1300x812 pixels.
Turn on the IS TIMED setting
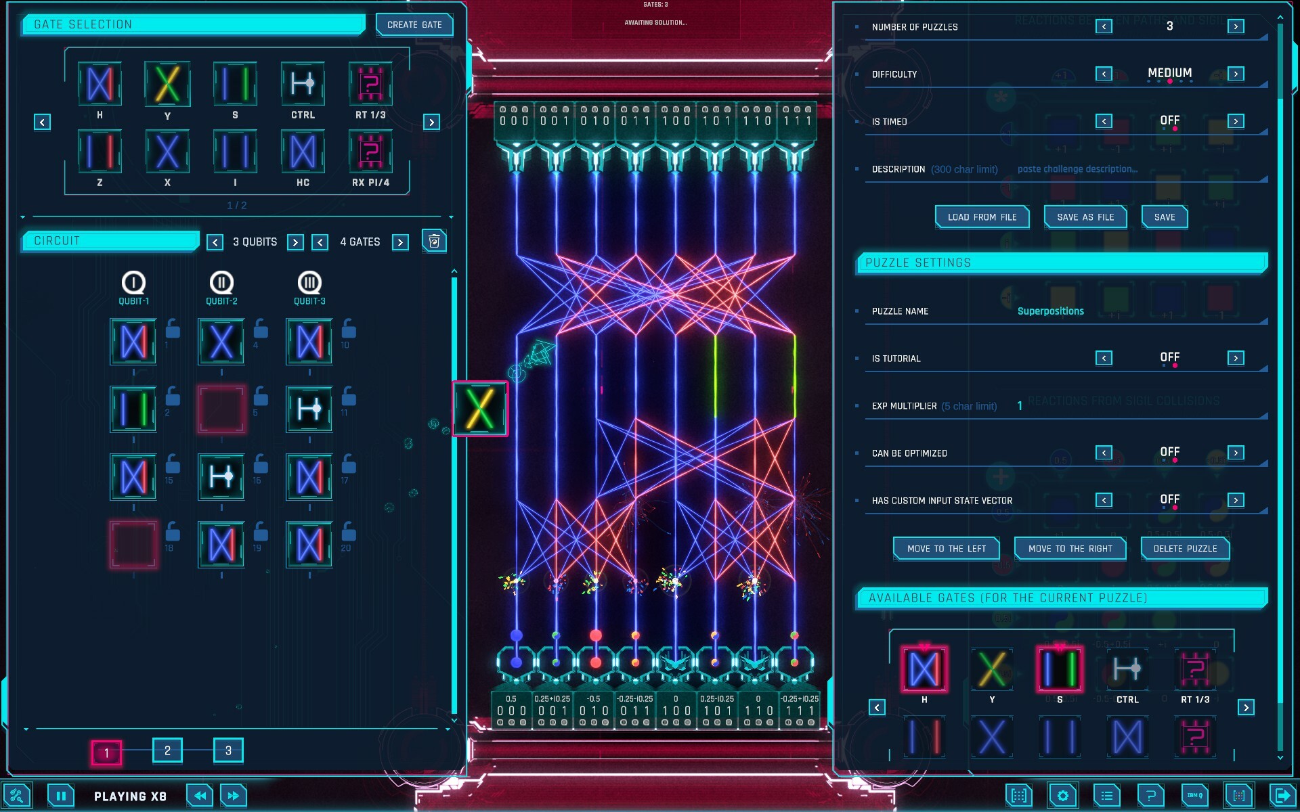(1236, 121)
